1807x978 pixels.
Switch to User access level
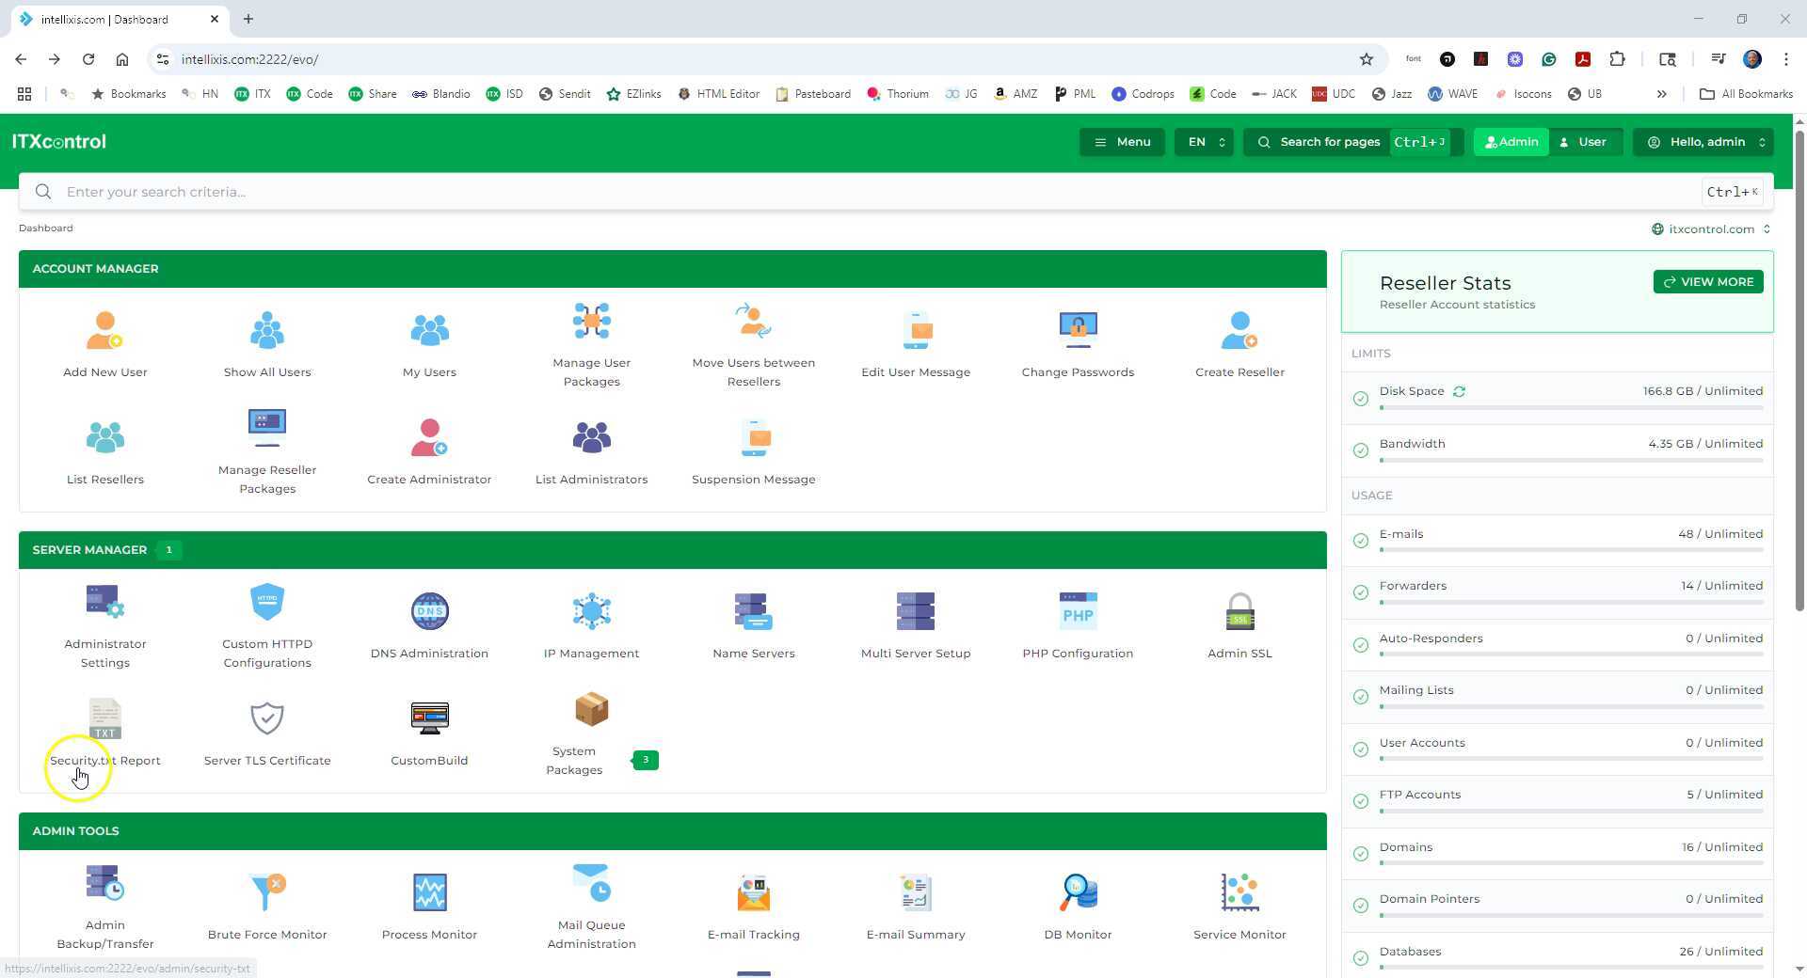pyautogui.click(x=1586, y=142)
